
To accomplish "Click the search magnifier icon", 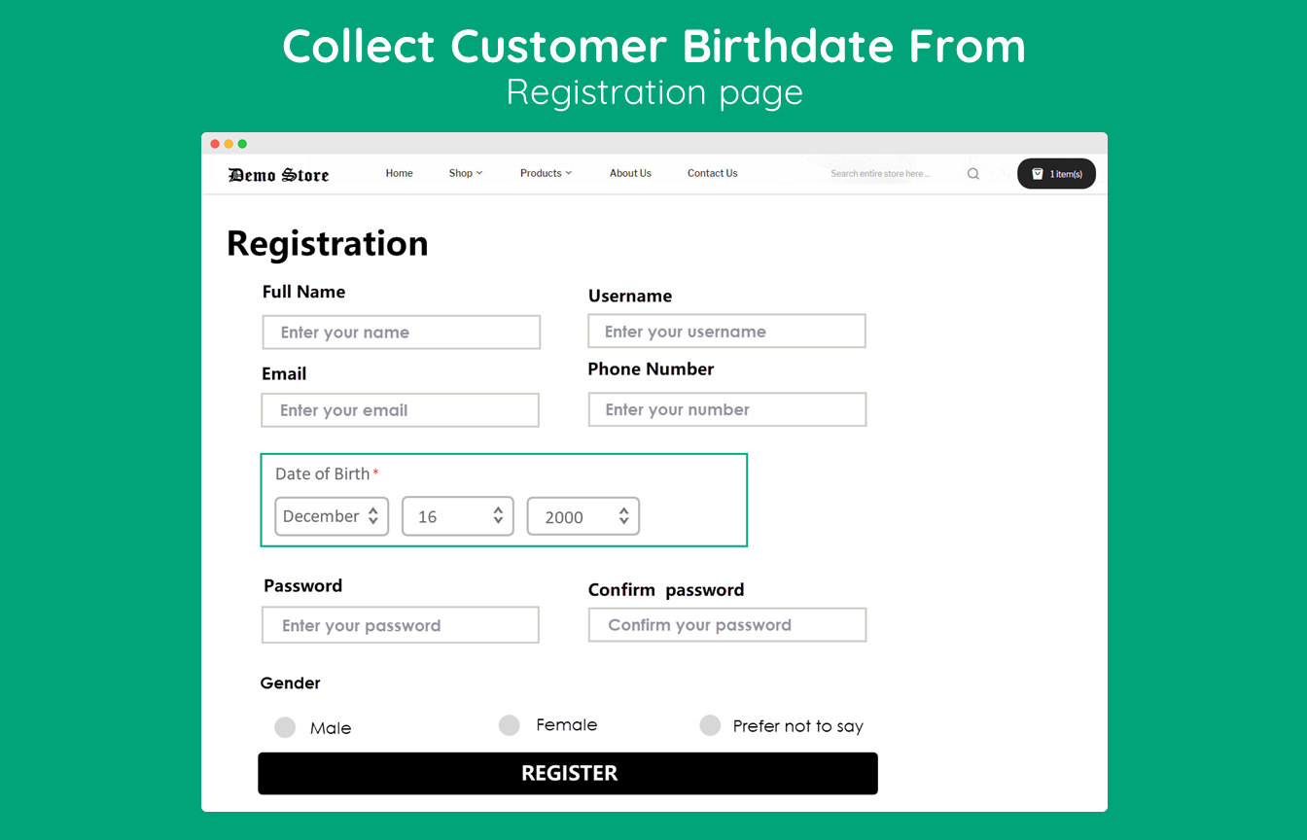I will tap(972, 174).
